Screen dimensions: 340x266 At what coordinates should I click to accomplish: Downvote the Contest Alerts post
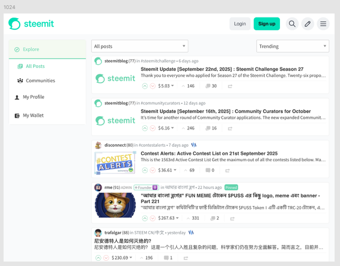pos(152,170)
